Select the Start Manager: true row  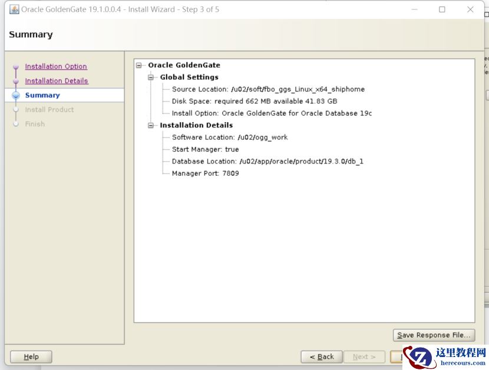pos(205,149)
